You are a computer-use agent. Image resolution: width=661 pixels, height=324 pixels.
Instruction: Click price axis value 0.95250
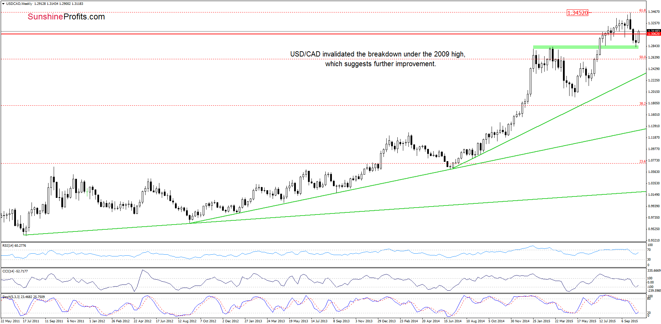(x=654, y=229)
